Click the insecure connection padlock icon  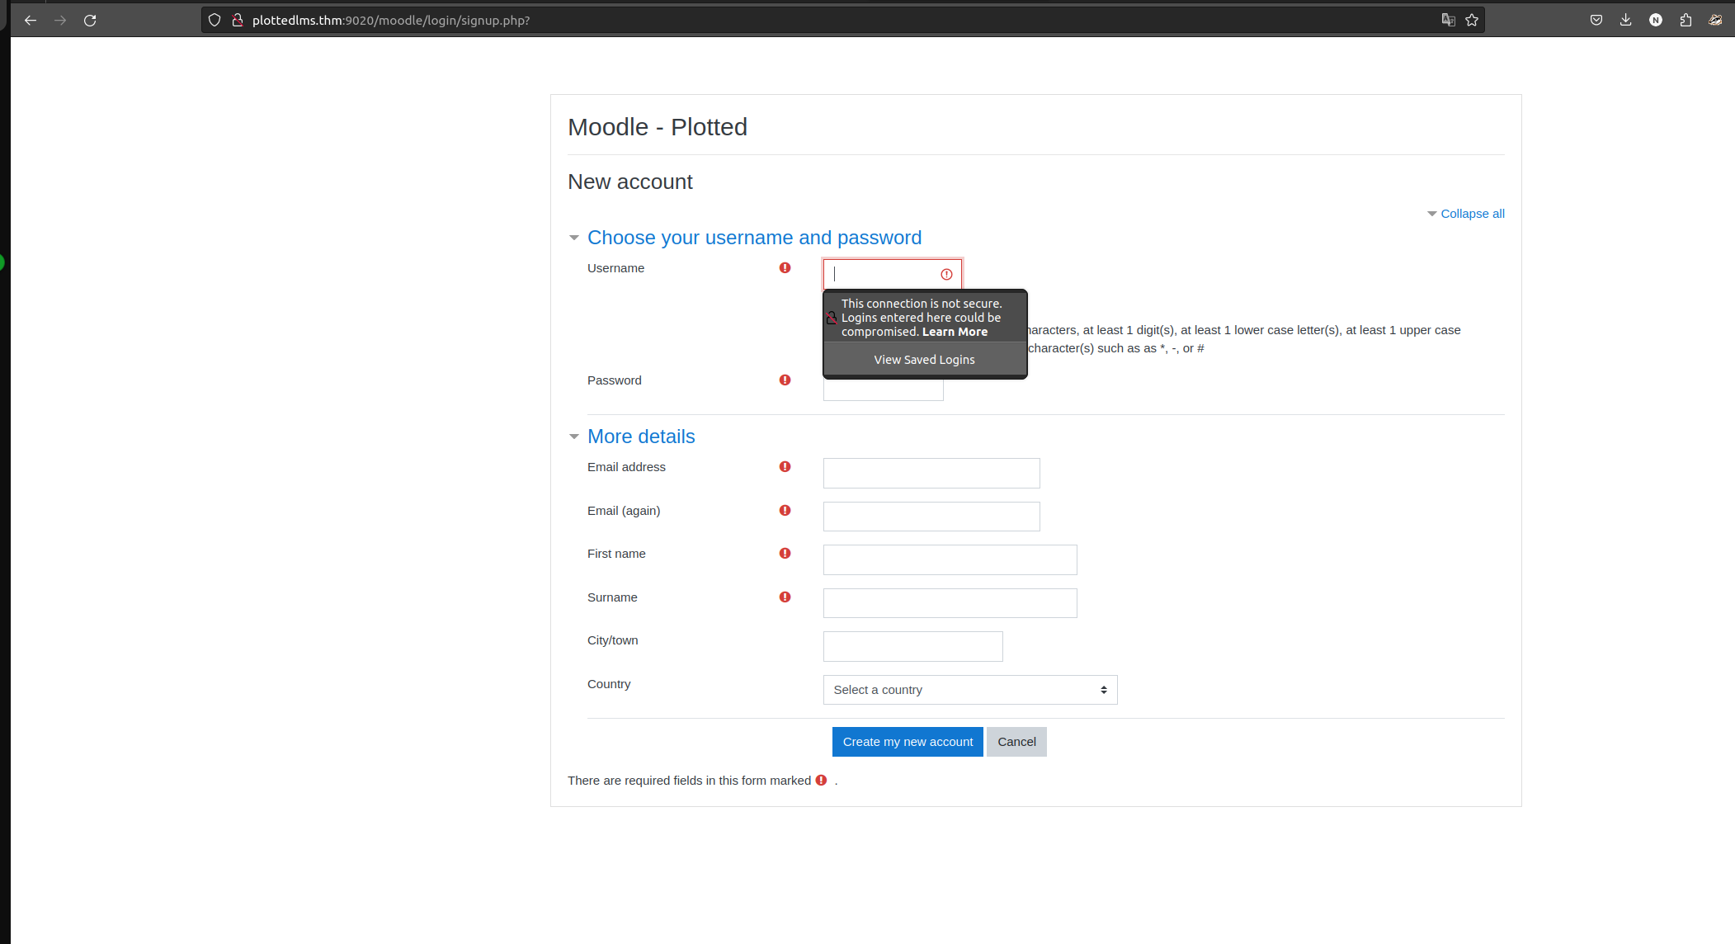pos(238,20)
